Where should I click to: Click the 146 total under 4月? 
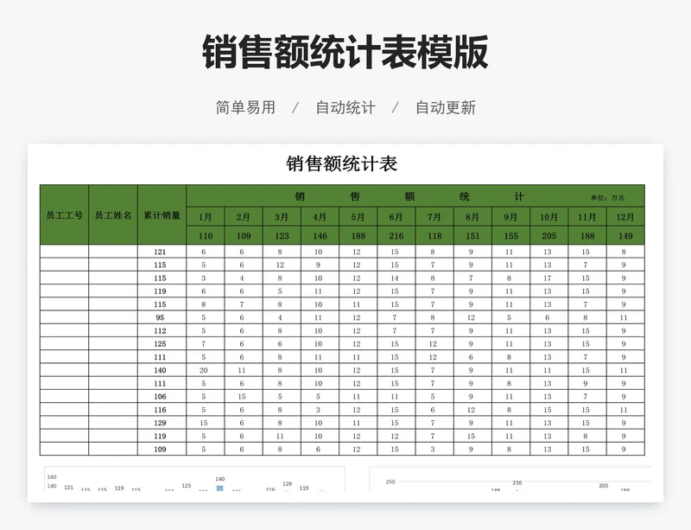tap(320, 236)
